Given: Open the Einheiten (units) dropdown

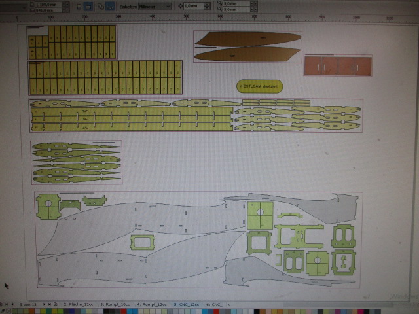Looking at the screenshot, I should coord(157,7).
